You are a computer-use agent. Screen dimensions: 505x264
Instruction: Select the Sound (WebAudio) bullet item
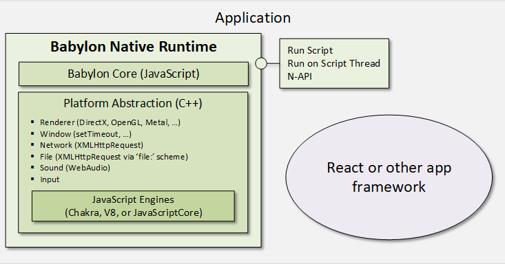(x=75, y=168)
